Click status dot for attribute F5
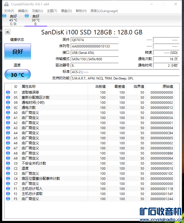The height and width of the screenshot is (223, 184). tap(8, 199)
